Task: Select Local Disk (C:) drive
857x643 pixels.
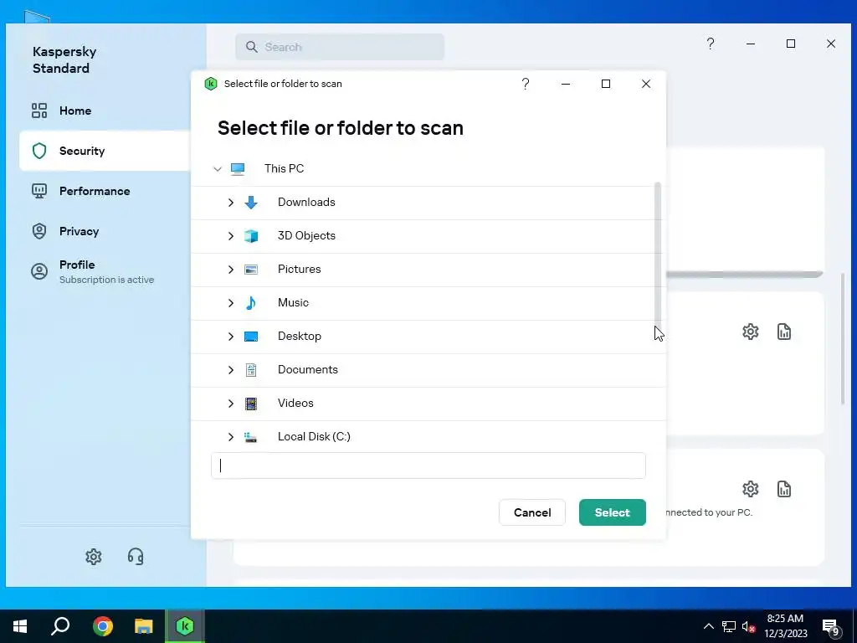Action: coord(428,435)
